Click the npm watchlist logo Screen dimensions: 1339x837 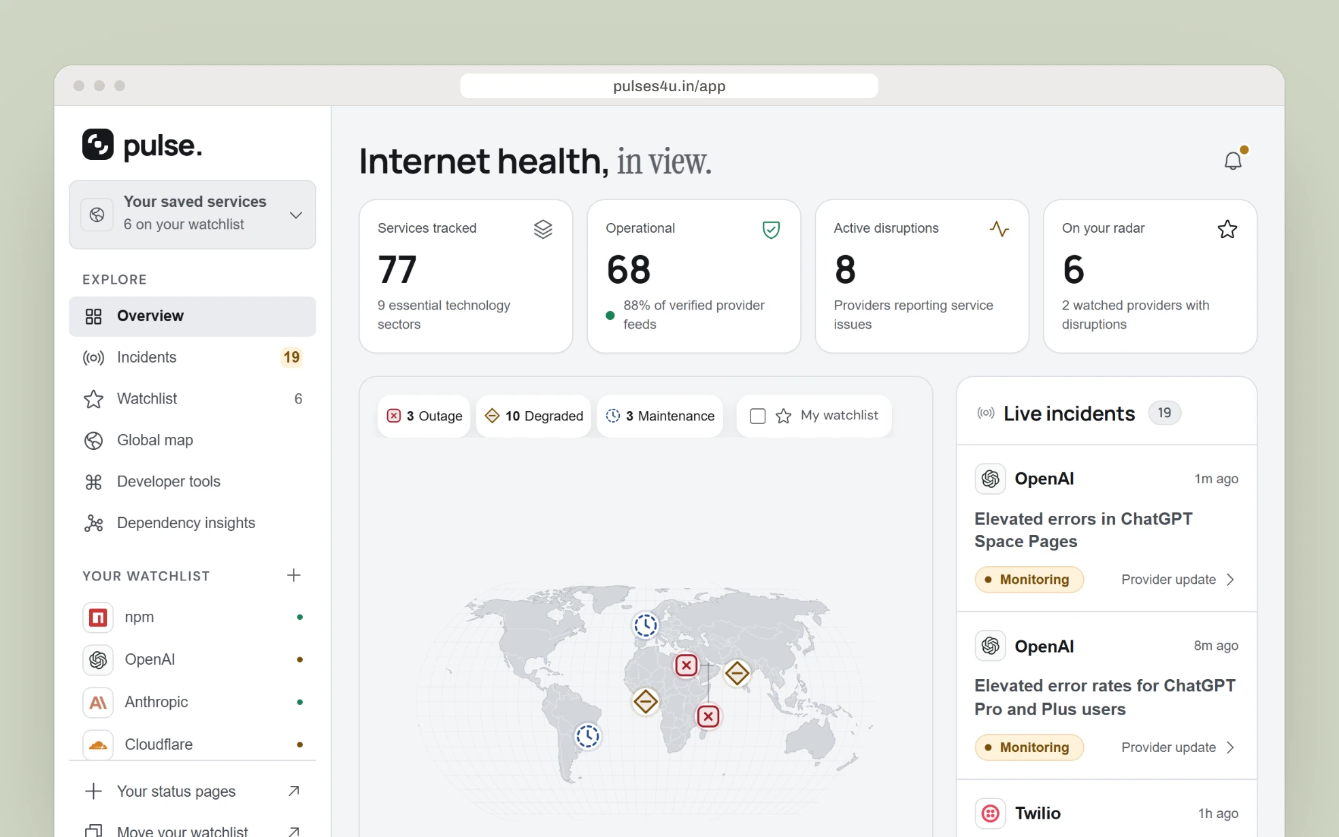point(98,617)
